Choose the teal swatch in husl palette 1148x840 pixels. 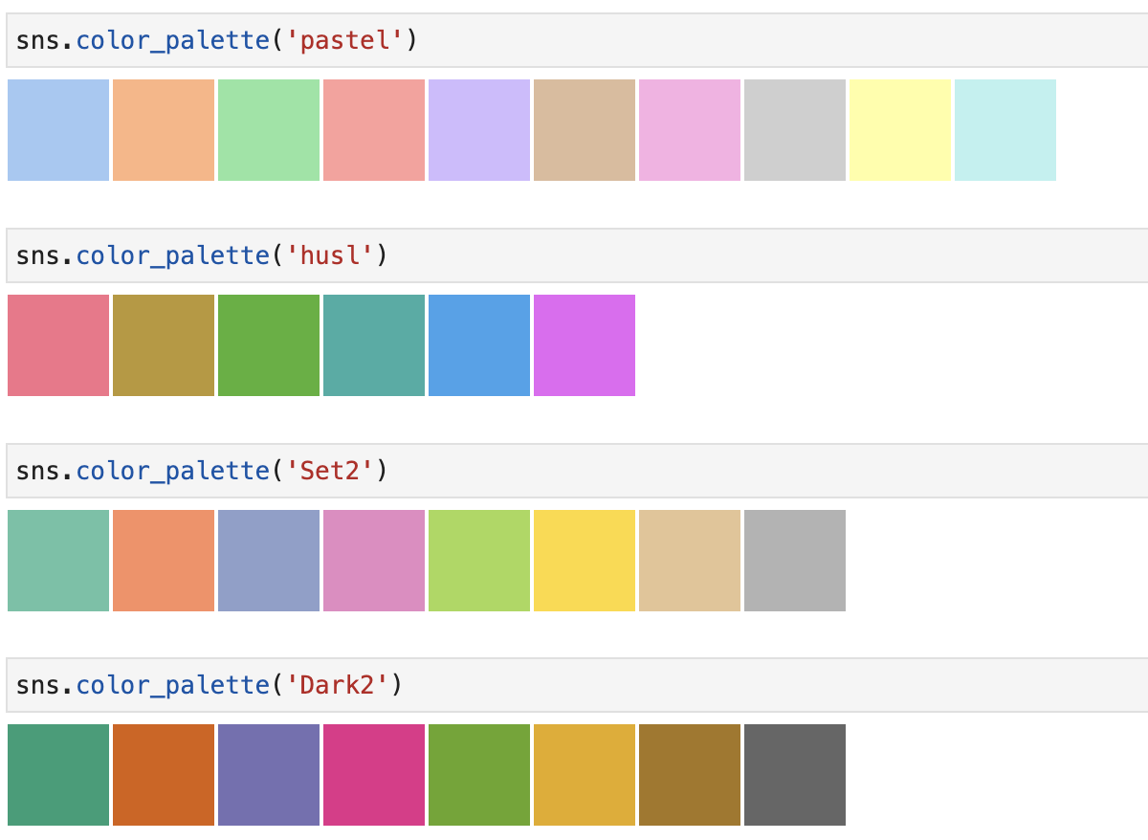click(374, 345)
